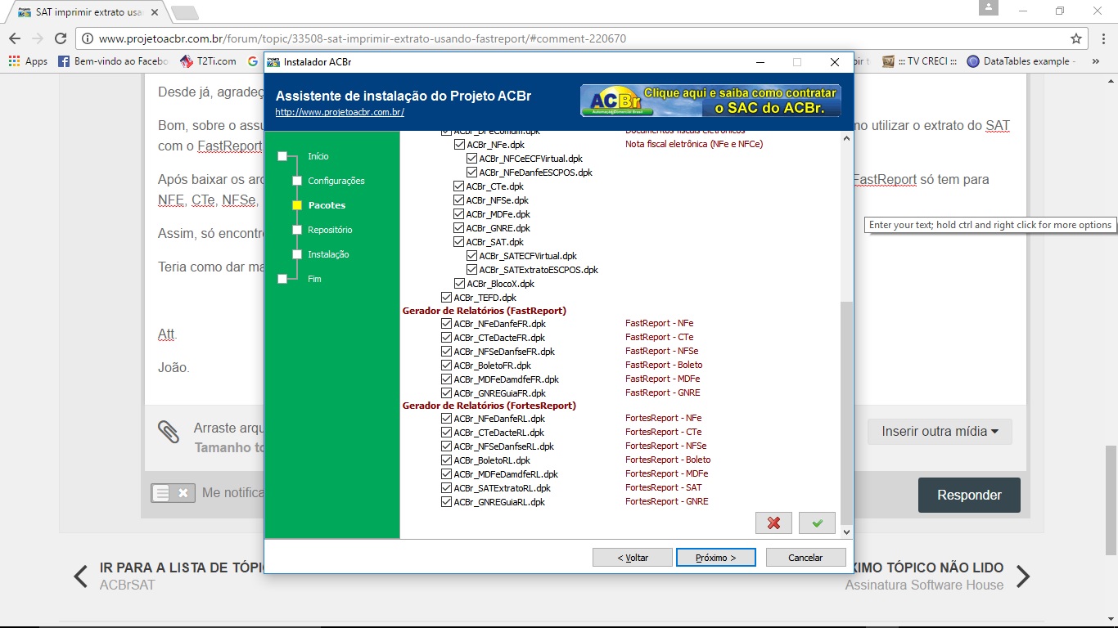This screenshot has height=628, width=1118.
Task: Click the 'Assinatura Software House' next topic link
Action: point(924,585)
